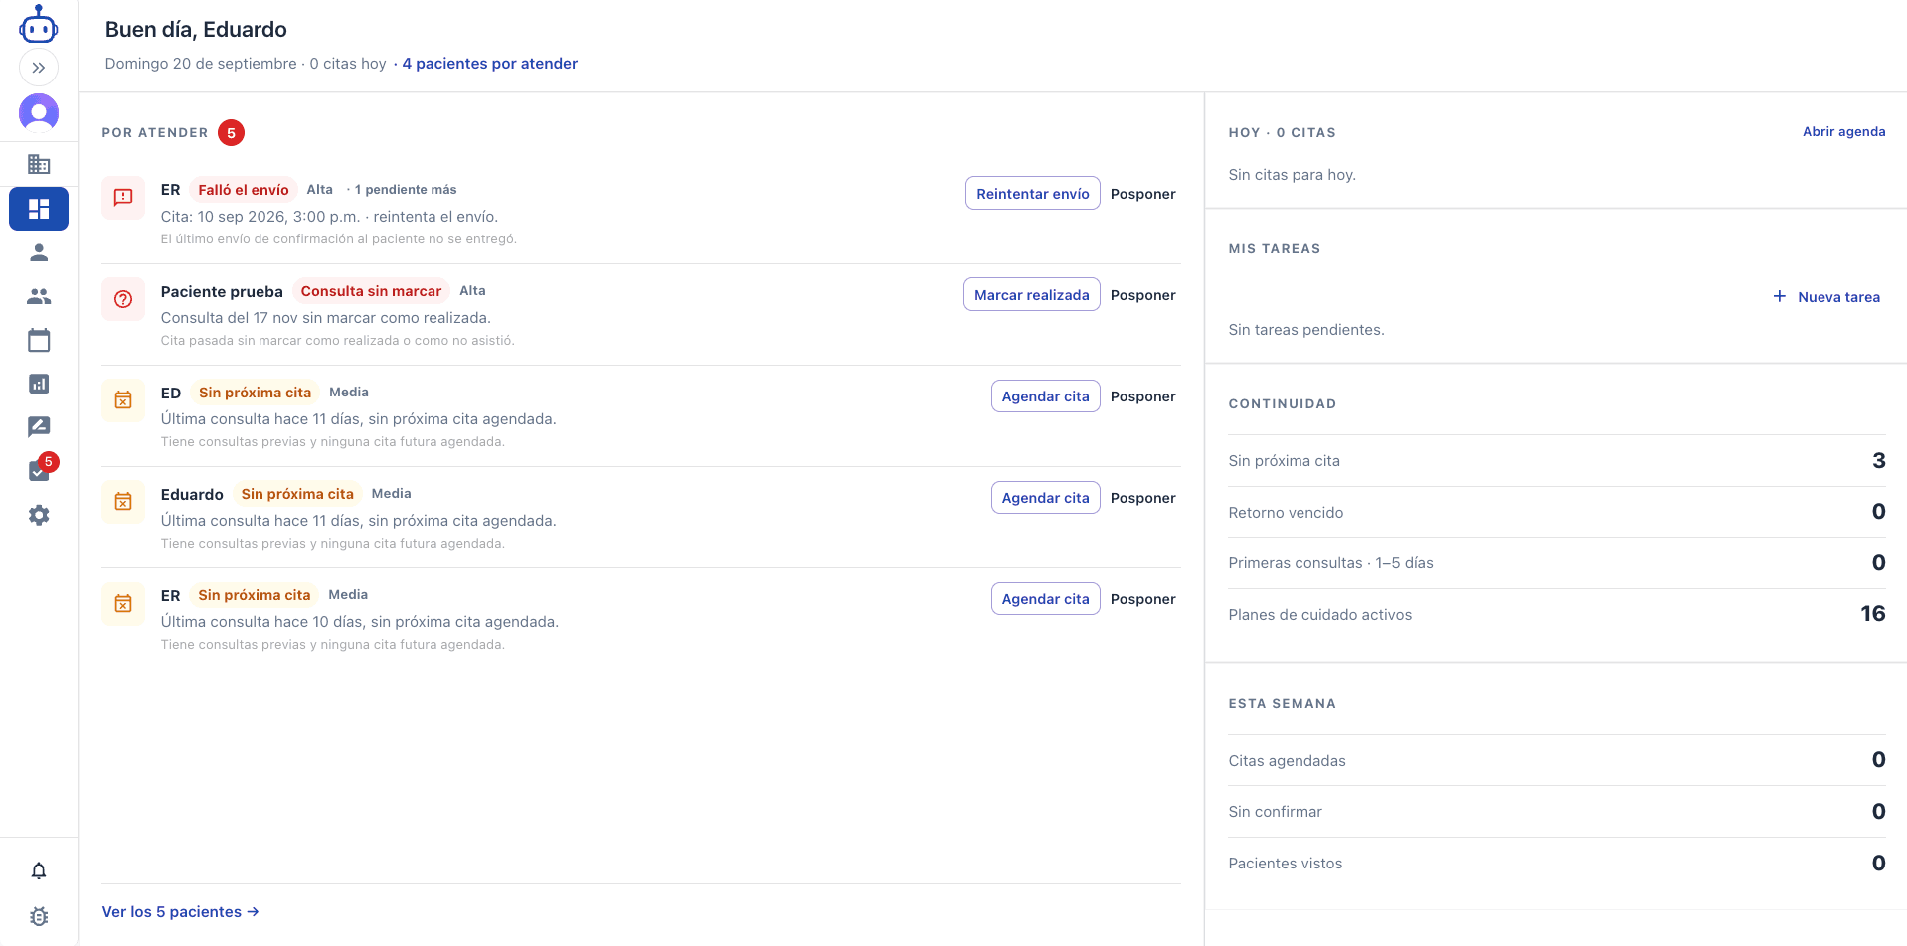Open the settings gear icon
Viewport: 1907px width, 946px height.
[x=39, y=515]
